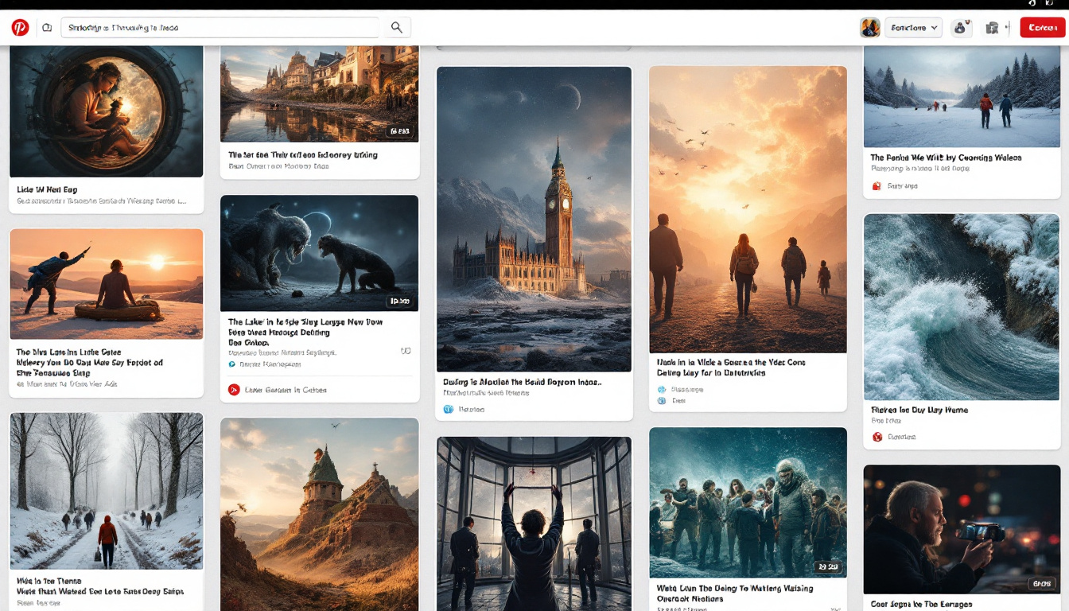1069x611 pixels.
Task: Open the crashing ocean wave pin
Action: (962, 306)
